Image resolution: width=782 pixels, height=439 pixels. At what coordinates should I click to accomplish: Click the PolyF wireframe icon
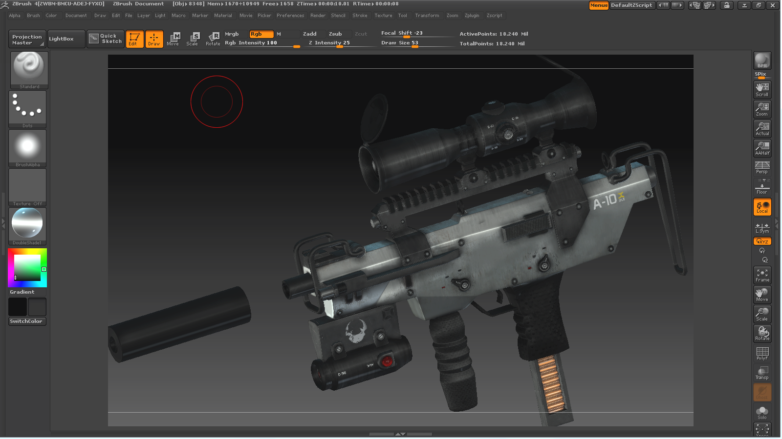pos(762,353)
